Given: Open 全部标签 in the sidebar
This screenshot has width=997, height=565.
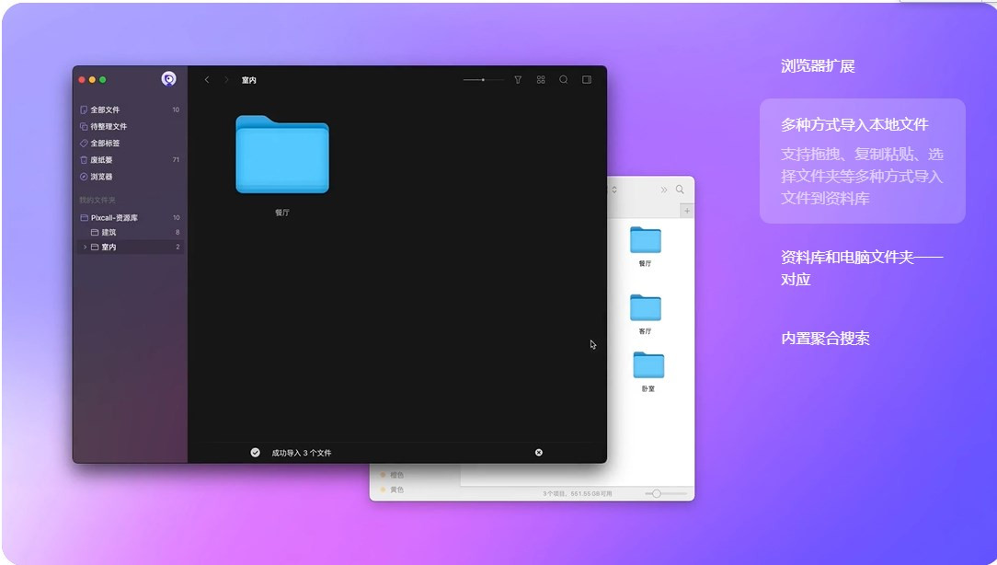Looking at the screenshot, I should click(x=103, y=143).
